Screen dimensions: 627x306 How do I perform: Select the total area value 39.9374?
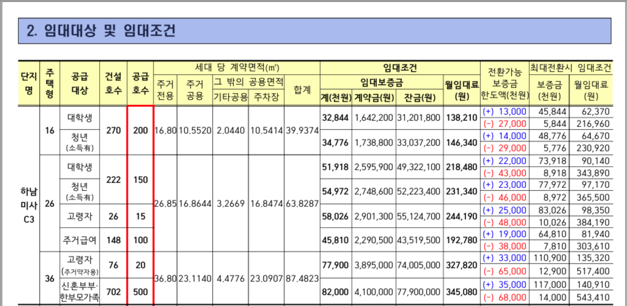tap(302, 130)
